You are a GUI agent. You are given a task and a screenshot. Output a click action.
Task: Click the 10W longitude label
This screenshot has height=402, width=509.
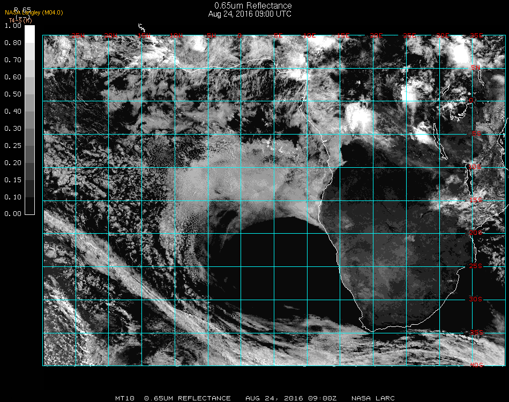(176, 35)
